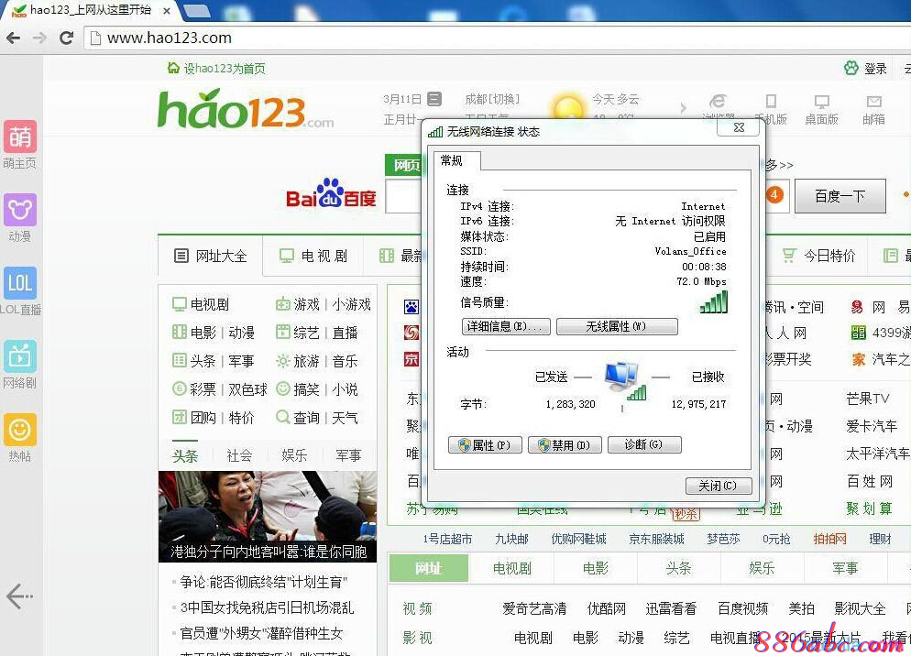Image resolution: width=911 pixels, height=656 pixels.
Task: Select the bottom 头条 tab
Action: tap(678, 568)
